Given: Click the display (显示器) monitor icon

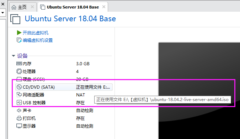Looking at the screenshot, I should coord(19,126).
